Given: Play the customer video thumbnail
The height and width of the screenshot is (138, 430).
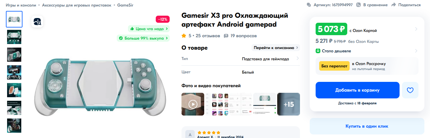Looking at the screenshot, I should coord(193,104).
